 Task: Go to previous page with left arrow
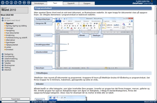tap(24, 3)
